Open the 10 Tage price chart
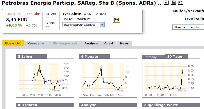This screenshot has height=109, width=204. pos(171,78)
